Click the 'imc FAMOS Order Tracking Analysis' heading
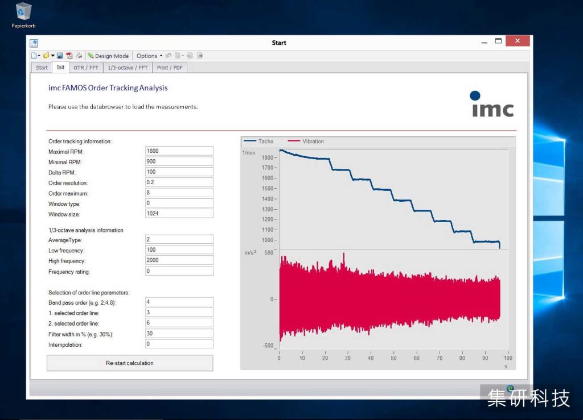 108,88
